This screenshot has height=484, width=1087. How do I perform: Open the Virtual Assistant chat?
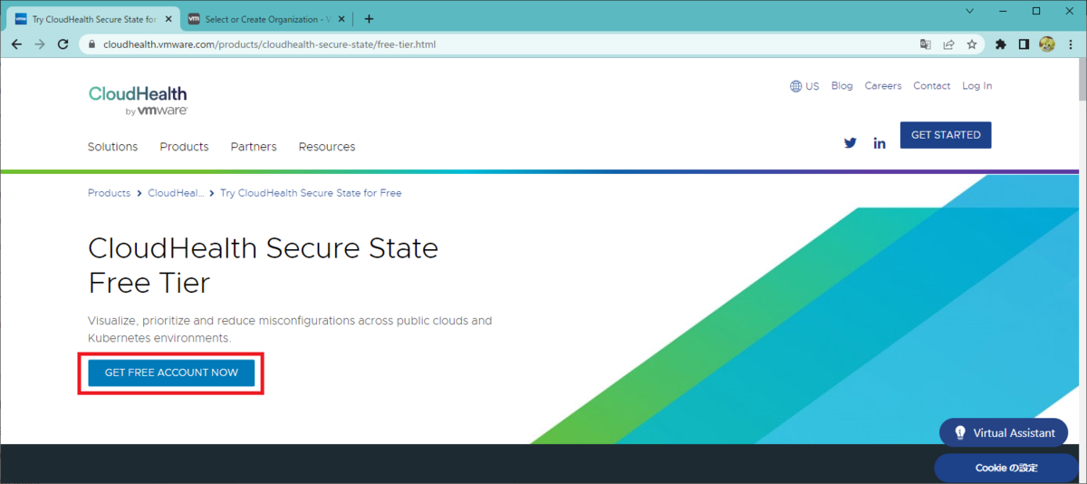[x=1004, y=432]
